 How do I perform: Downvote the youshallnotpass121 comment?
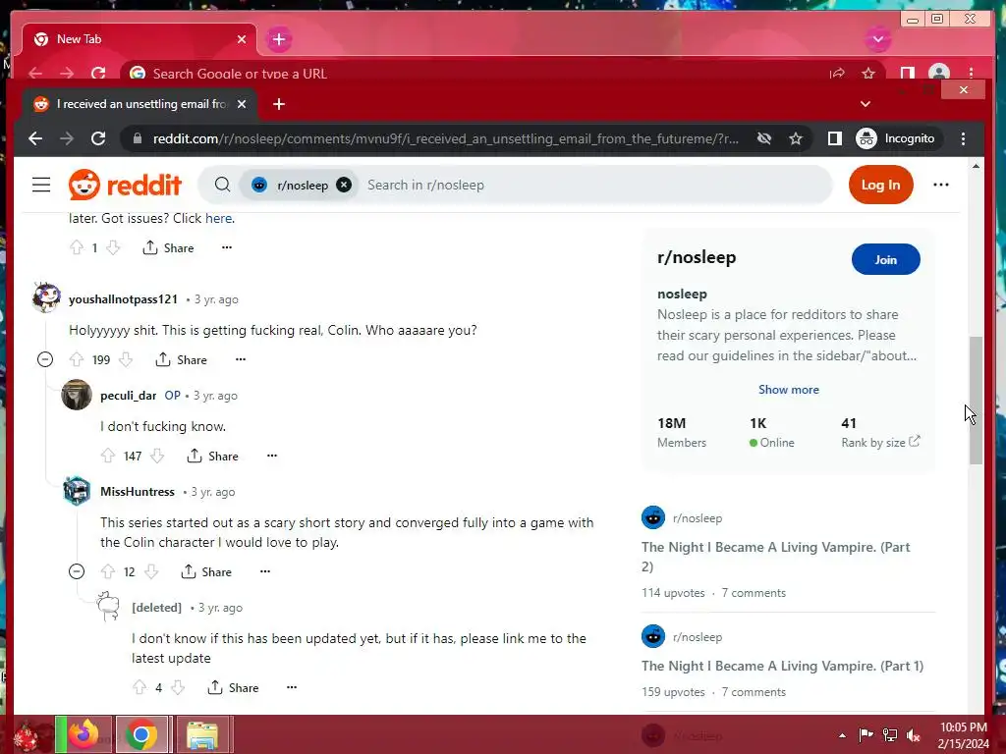126,359
